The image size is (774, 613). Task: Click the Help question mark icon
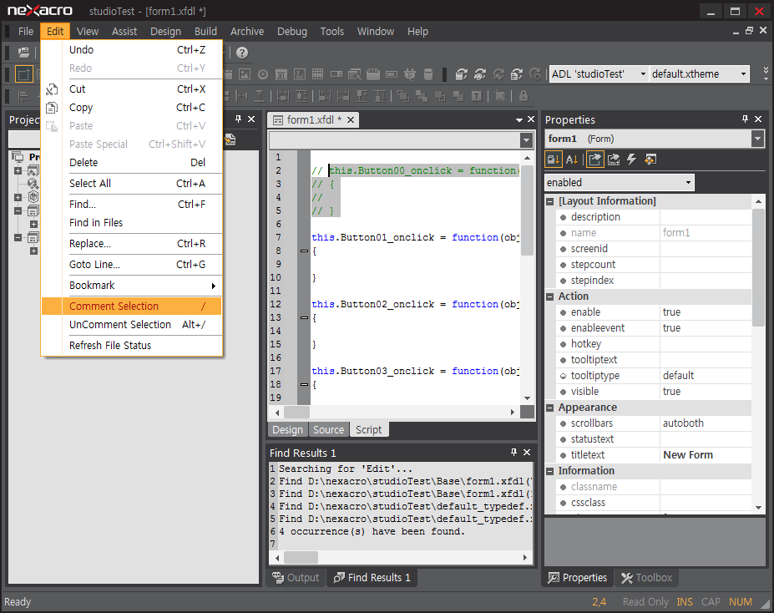click(242, 53)
